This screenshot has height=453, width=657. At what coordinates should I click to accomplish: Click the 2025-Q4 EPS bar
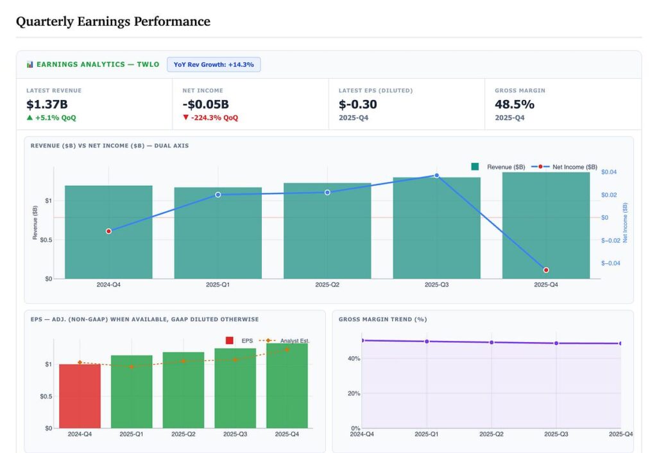287,386
